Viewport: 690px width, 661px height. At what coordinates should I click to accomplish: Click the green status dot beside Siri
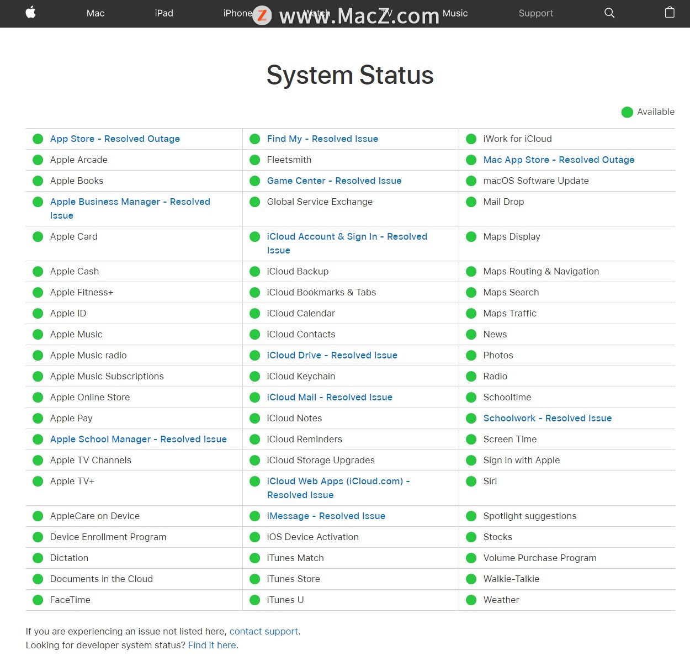[471, 482]
